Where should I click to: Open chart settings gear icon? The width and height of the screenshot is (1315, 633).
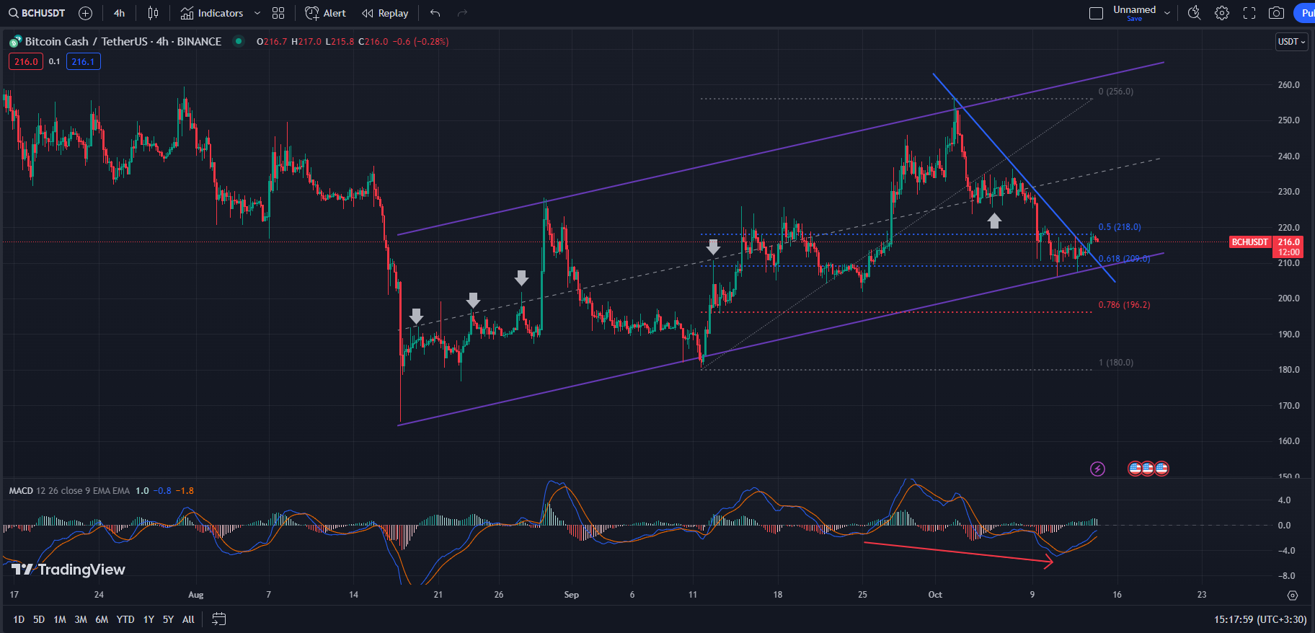coord(1221,13)
